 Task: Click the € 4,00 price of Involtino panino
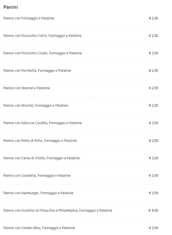coord(153,211)
